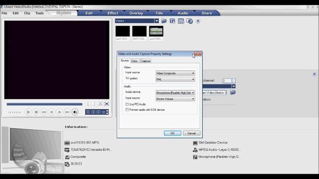The height and width of the screenshot is (179, 319).
Task: Jump to clip start (Home) button
Action: (44, 112)
